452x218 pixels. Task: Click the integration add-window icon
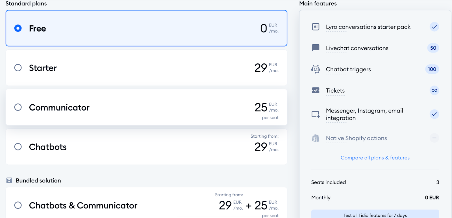[316, 114]
